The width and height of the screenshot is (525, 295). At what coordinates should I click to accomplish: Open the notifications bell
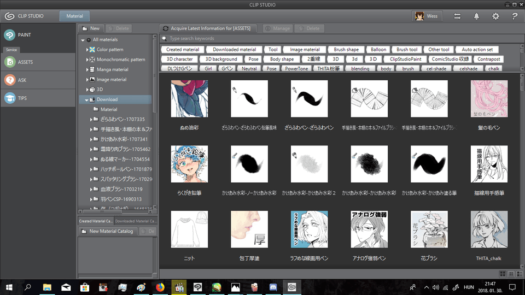coord(476,16)
